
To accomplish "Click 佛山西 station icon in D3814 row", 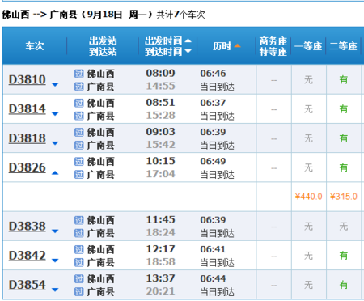I will [78, 103].
